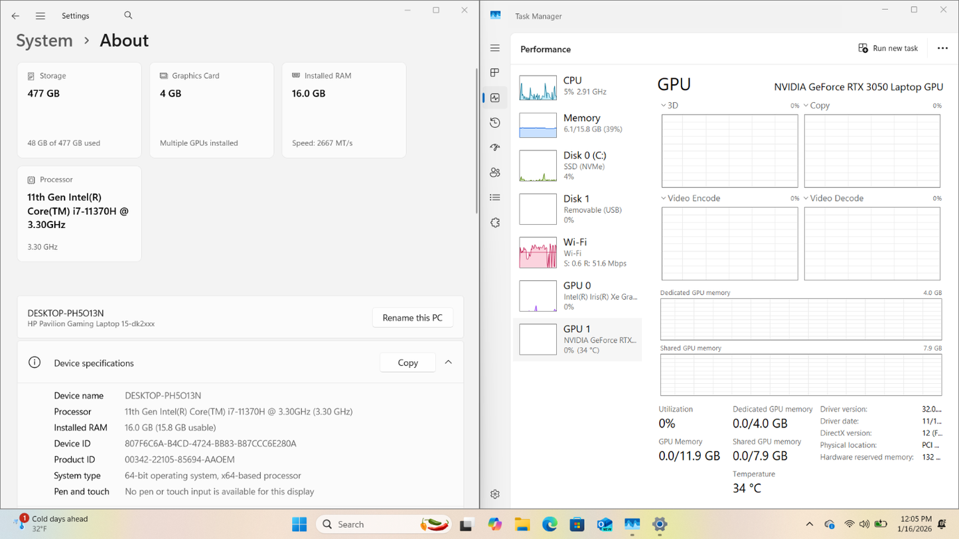This screenshot has height=539, width=959.
Task: Open the Users page icon in Task Manager
Action: coord(495,172)
